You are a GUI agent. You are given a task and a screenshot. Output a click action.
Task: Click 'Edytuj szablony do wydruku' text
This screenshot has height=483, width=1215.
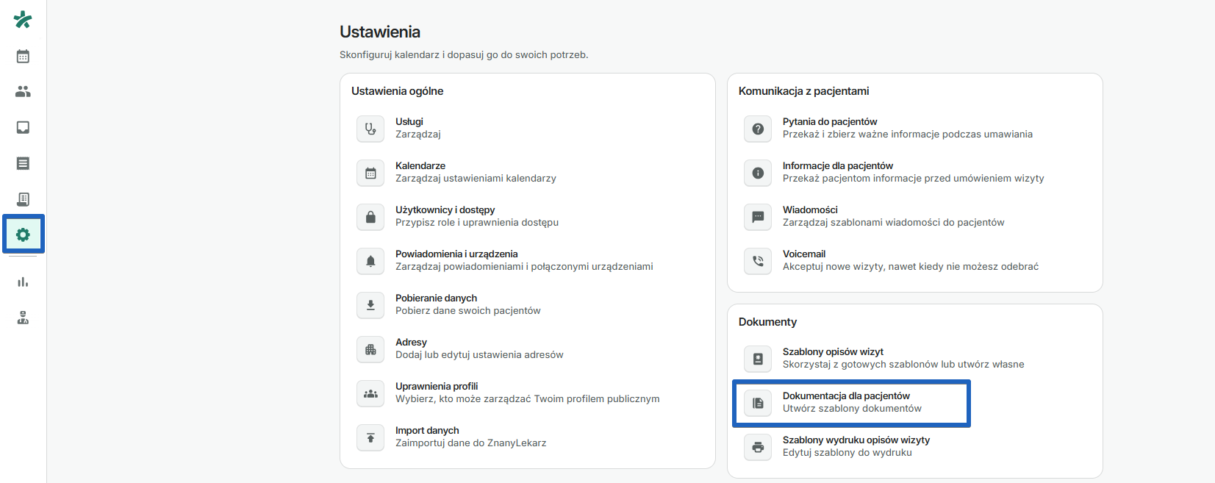(x=847, y=453)
